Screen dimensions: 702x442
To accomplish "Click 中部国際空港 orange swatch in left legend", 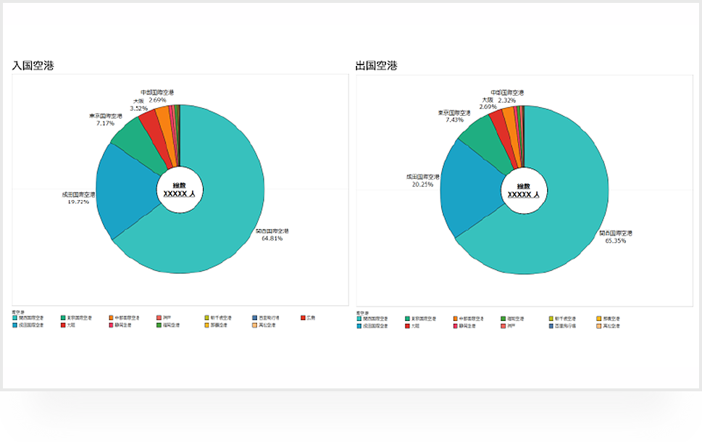I will (x=111, y=318).
